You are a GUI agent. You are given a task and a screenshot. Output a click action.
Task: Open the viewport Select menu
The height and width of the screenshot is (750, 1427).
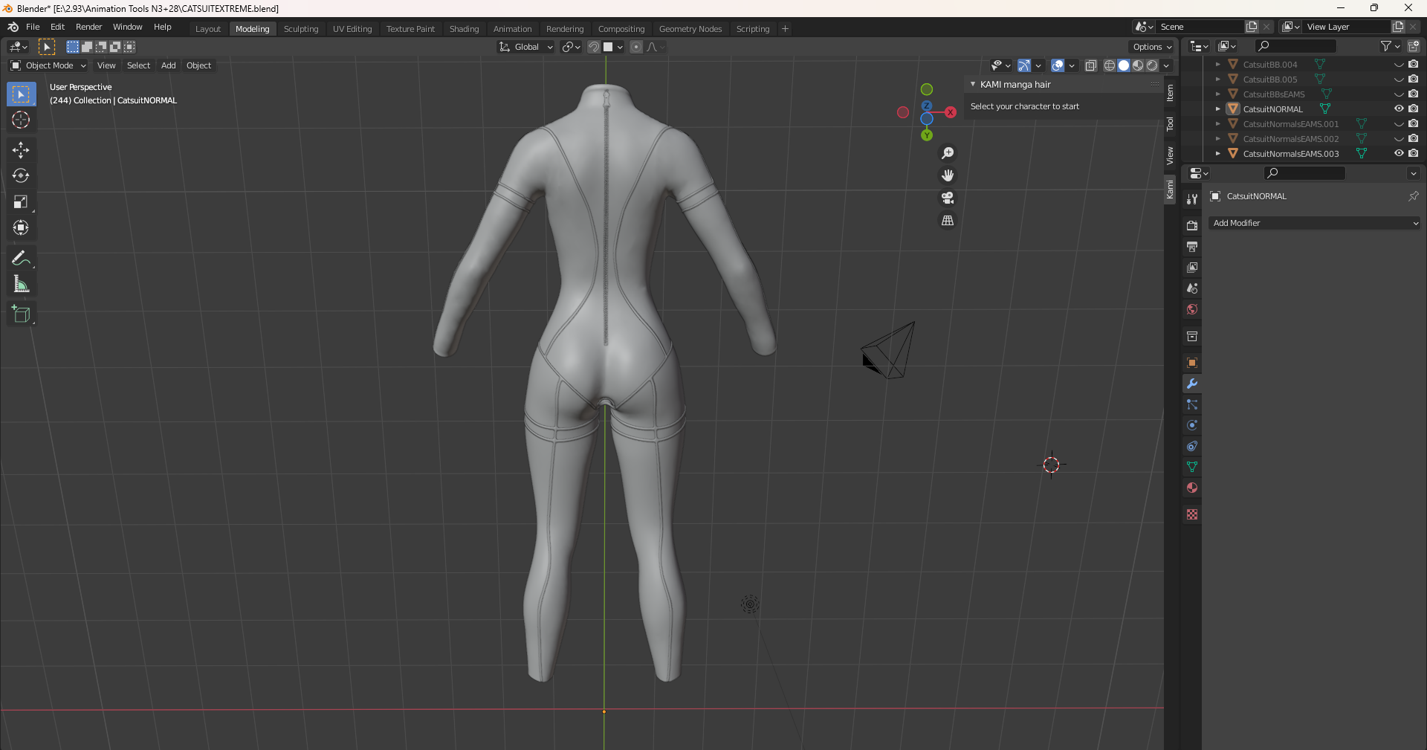138,65
